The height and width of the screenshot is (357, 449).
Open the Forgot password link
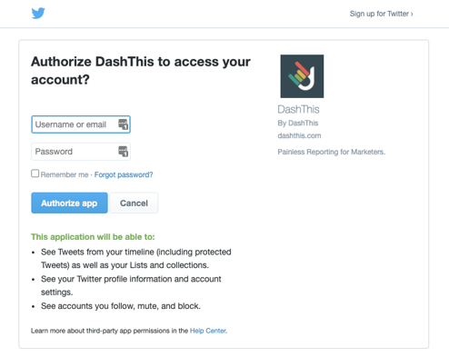point(124,174)
